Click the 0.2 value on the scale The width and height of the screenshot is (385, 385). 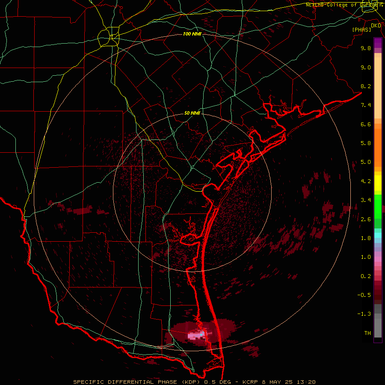point(366,276)
